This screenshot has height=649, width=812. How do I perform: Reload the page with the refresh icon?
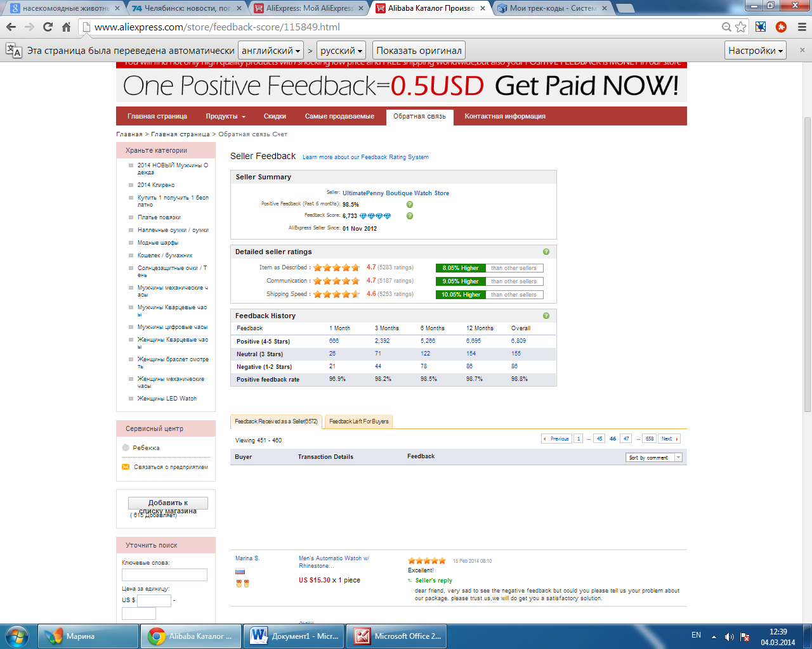coord(48,27)
